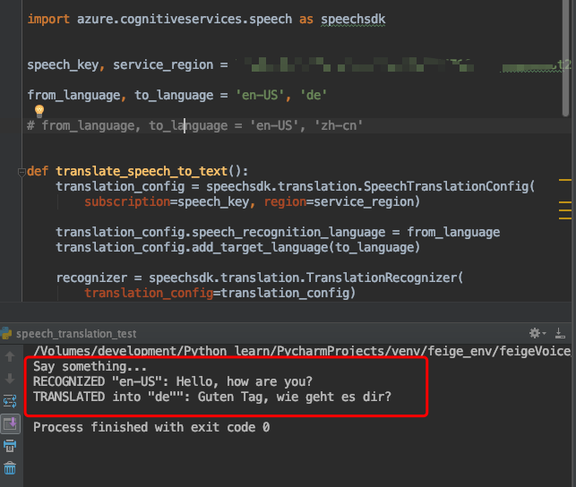Click the 'de' string literal

click(314, 95)
